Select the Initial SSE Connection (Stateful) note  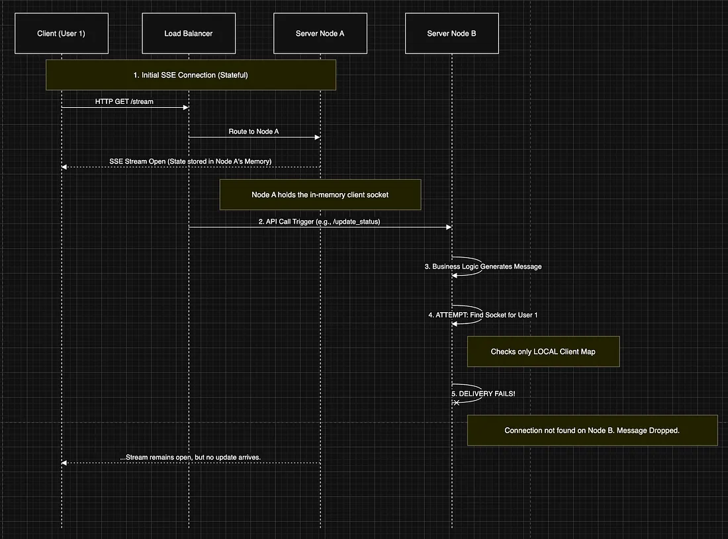point(191,75)
